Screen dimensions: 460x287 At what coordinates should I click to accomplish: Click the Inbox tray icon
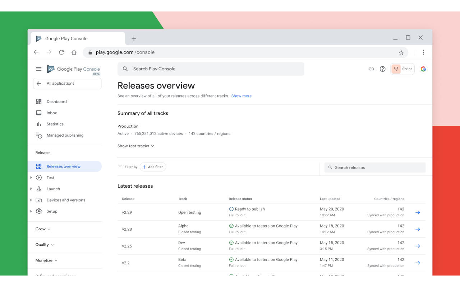tap(39, 113)
